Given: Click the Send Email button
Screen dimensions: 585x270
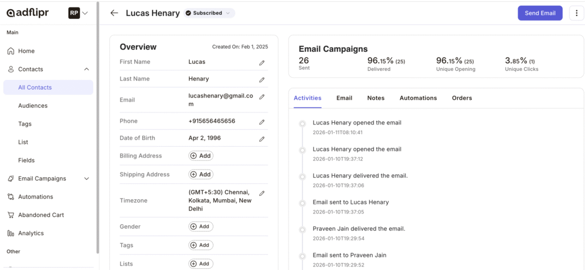Looking at the screenshot, I should tap(539, 13).
